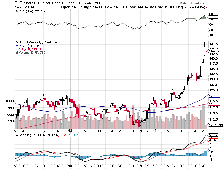
Task: Click the date 19-Aug-2019
Action: pos(24,7)
